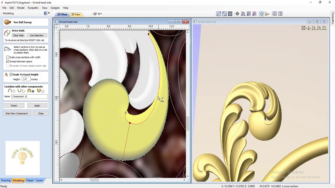Image resolution: width=335 pixels, height=188 pixels.
Task: Click the Two Rail Sweep tool icon
Action: (x=8, y=22)
